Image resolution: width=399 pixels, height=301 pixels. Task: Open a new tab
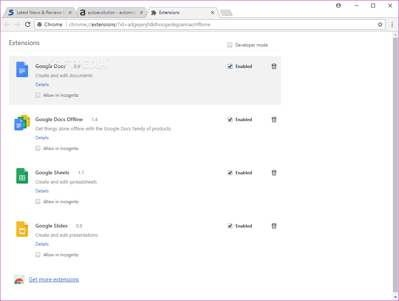[x=226, y=13]
